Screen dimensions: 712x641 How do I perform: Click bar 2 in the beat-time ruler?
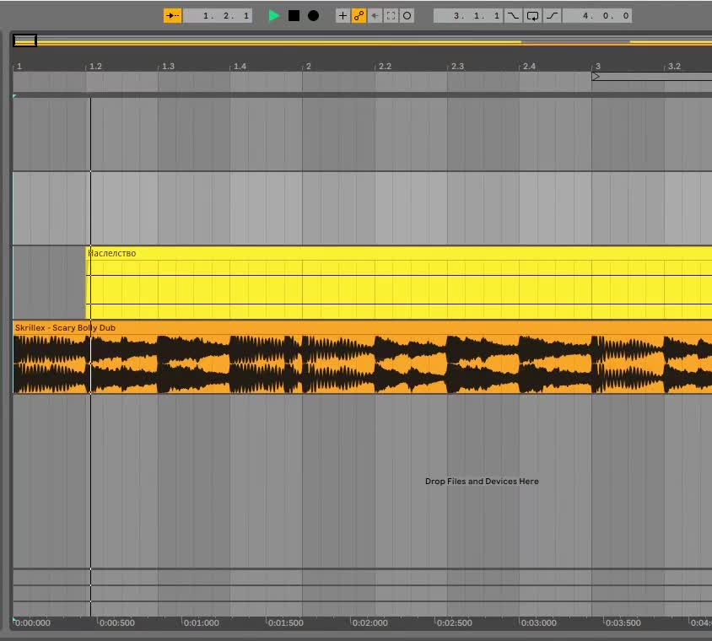[x=308, y=67]
